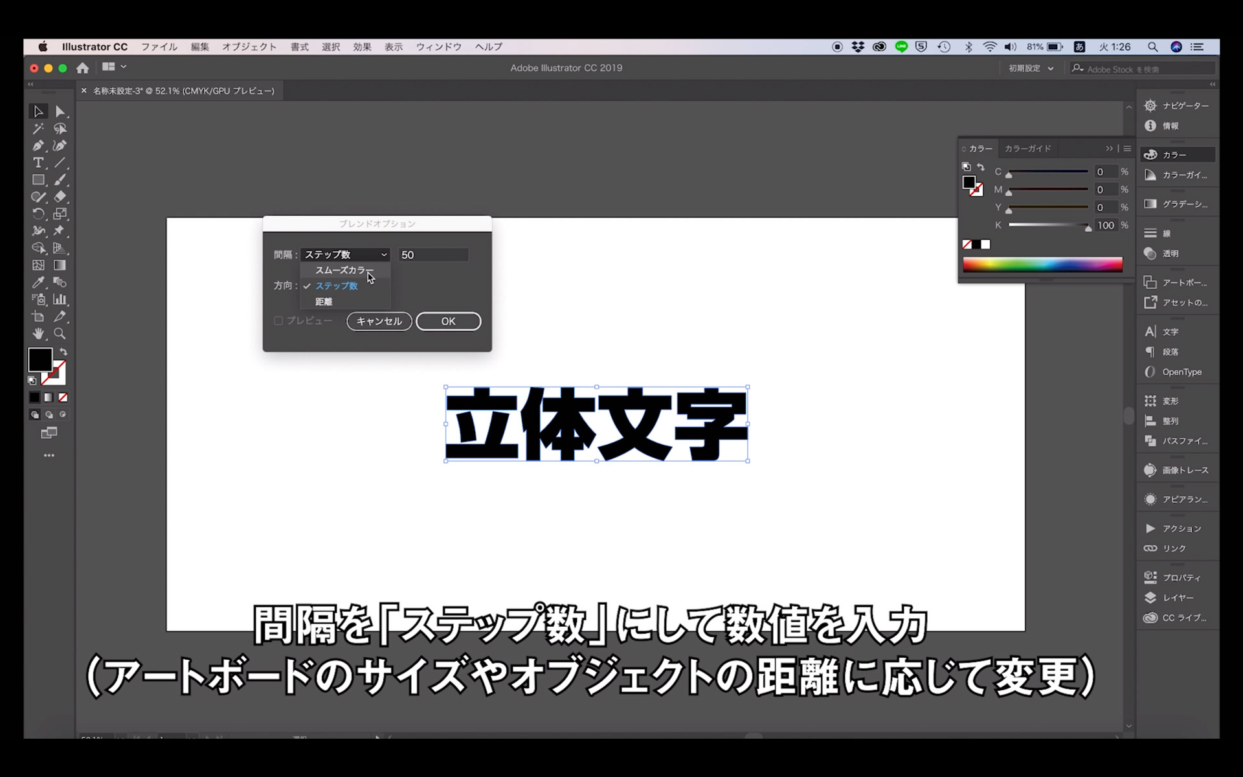Switch to Draw Normal mode
Screen dimensions: 1243x777
click(x=34, y=414)
